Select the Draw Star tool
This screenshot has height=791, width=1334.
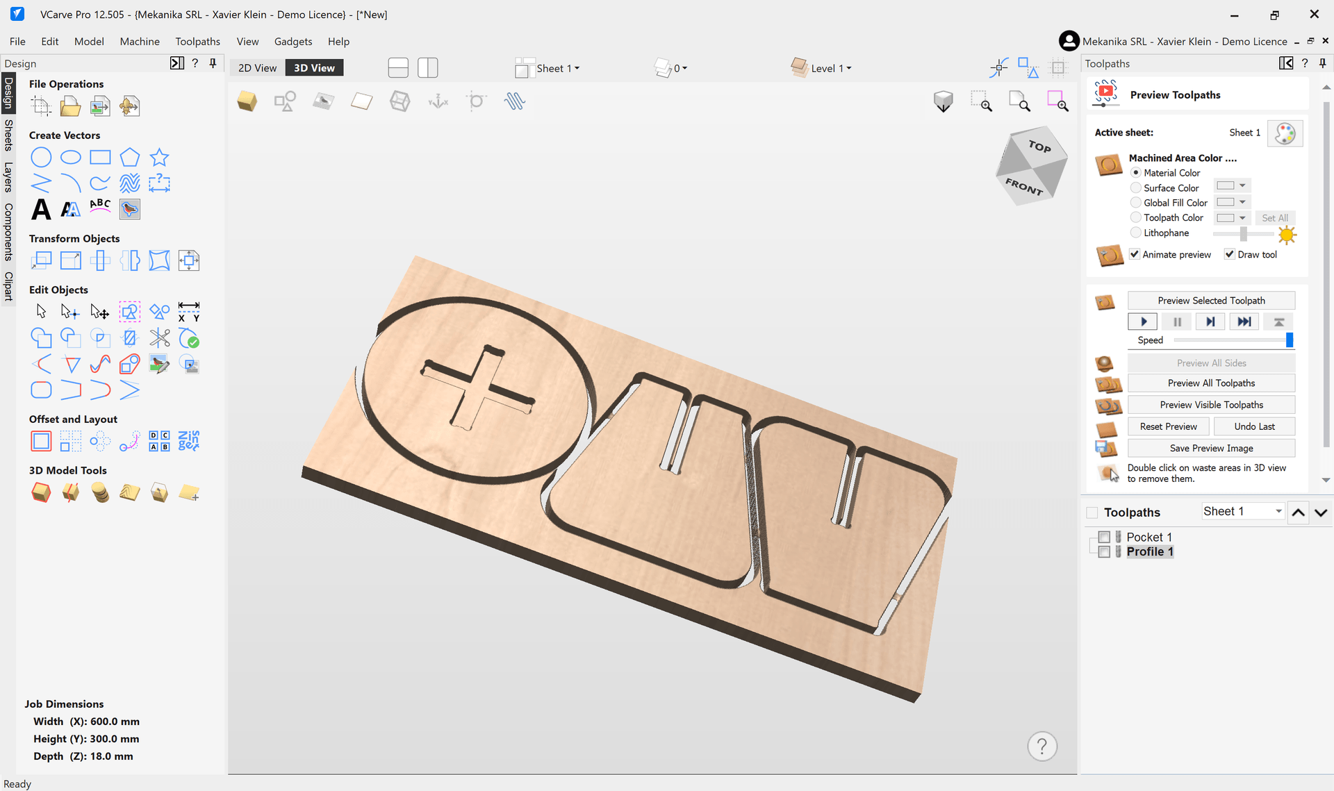(x=160, y=158)
